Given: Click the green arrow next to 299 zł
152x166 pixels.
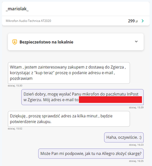Looking at the screenshot, I should tap(142, 21).
